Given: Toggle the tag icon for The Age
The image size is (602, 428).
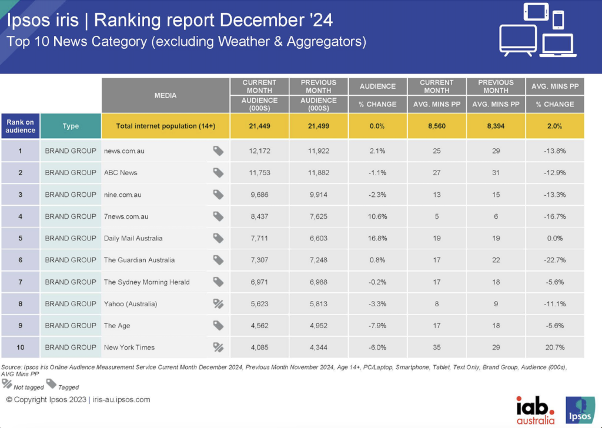Looking at the screenshot, I should [x=218, y=325].
